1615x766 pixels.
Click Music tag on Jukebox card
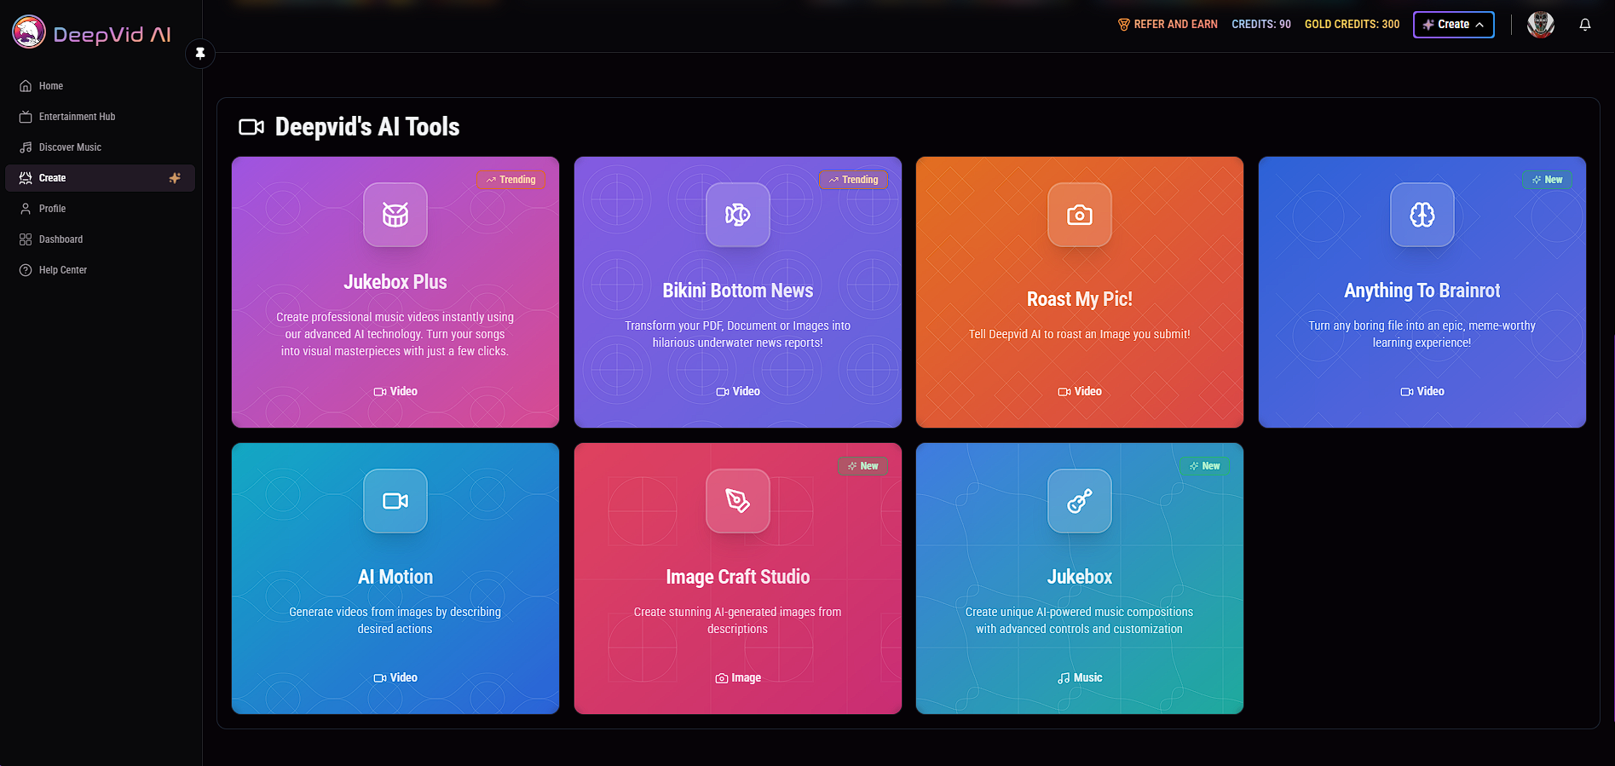pos(1080,678)
